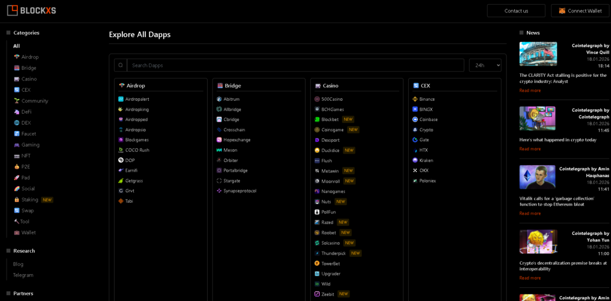The image size is (611, 301).
Task: Open the 24h time range dropdown
Action: point(485,65)
